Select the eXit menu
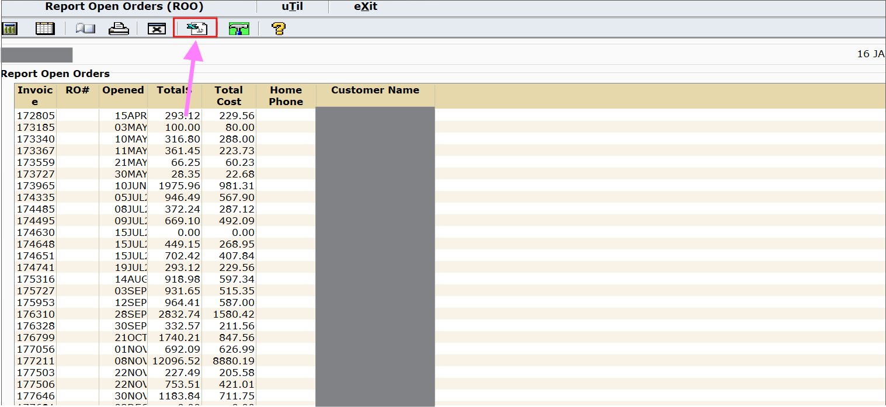Image resolution: width=886 pixels, height=407 pixels. 366,7
